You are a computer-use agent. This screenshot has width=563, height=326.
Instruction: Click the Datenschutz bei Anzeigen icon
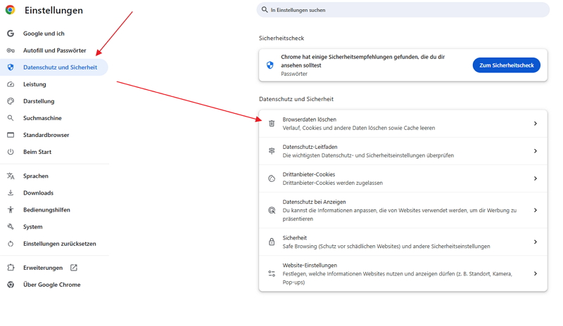pos(272,210)
